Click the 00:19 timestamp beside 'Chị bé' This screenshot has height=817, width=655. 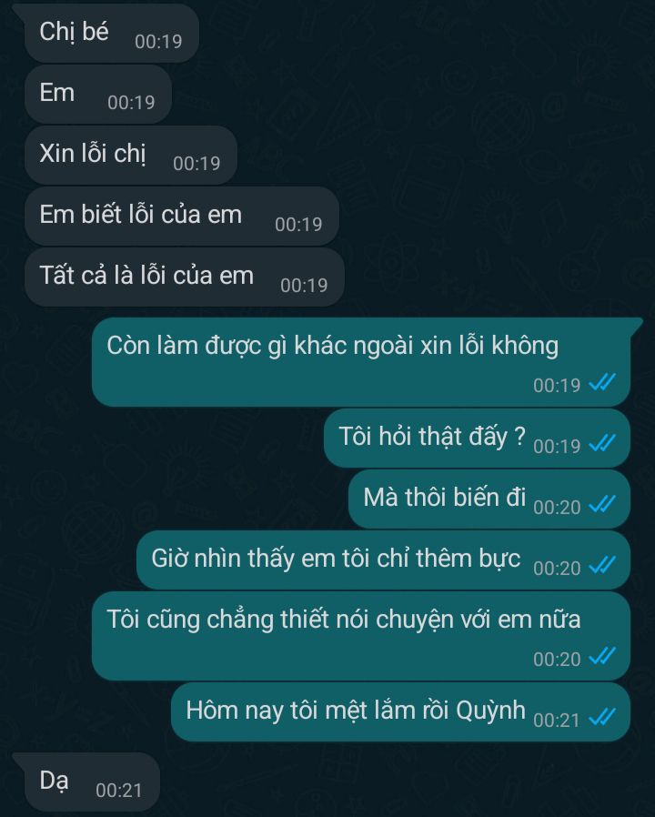(158, 41)
